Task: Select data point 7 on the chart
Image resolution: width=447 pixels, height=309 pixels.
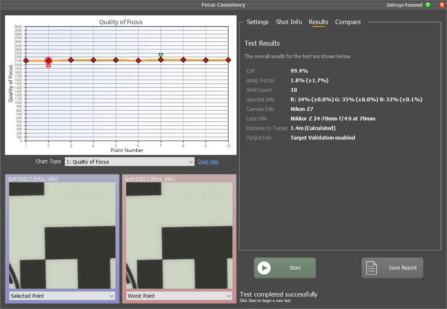Action: pos(161,60)
